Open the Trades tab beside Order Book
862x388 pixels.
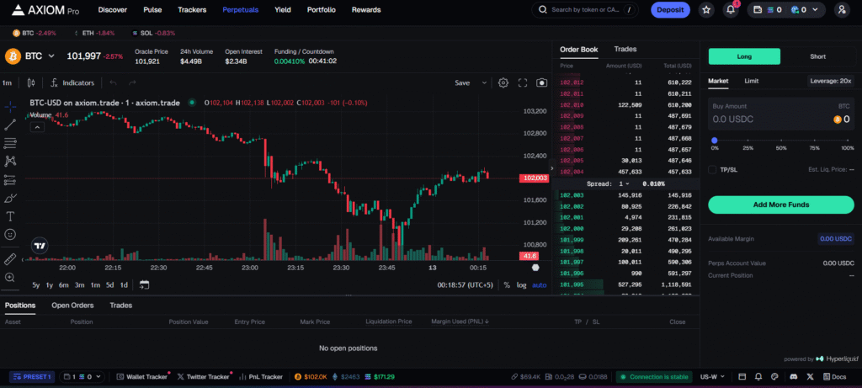[625, 50]
